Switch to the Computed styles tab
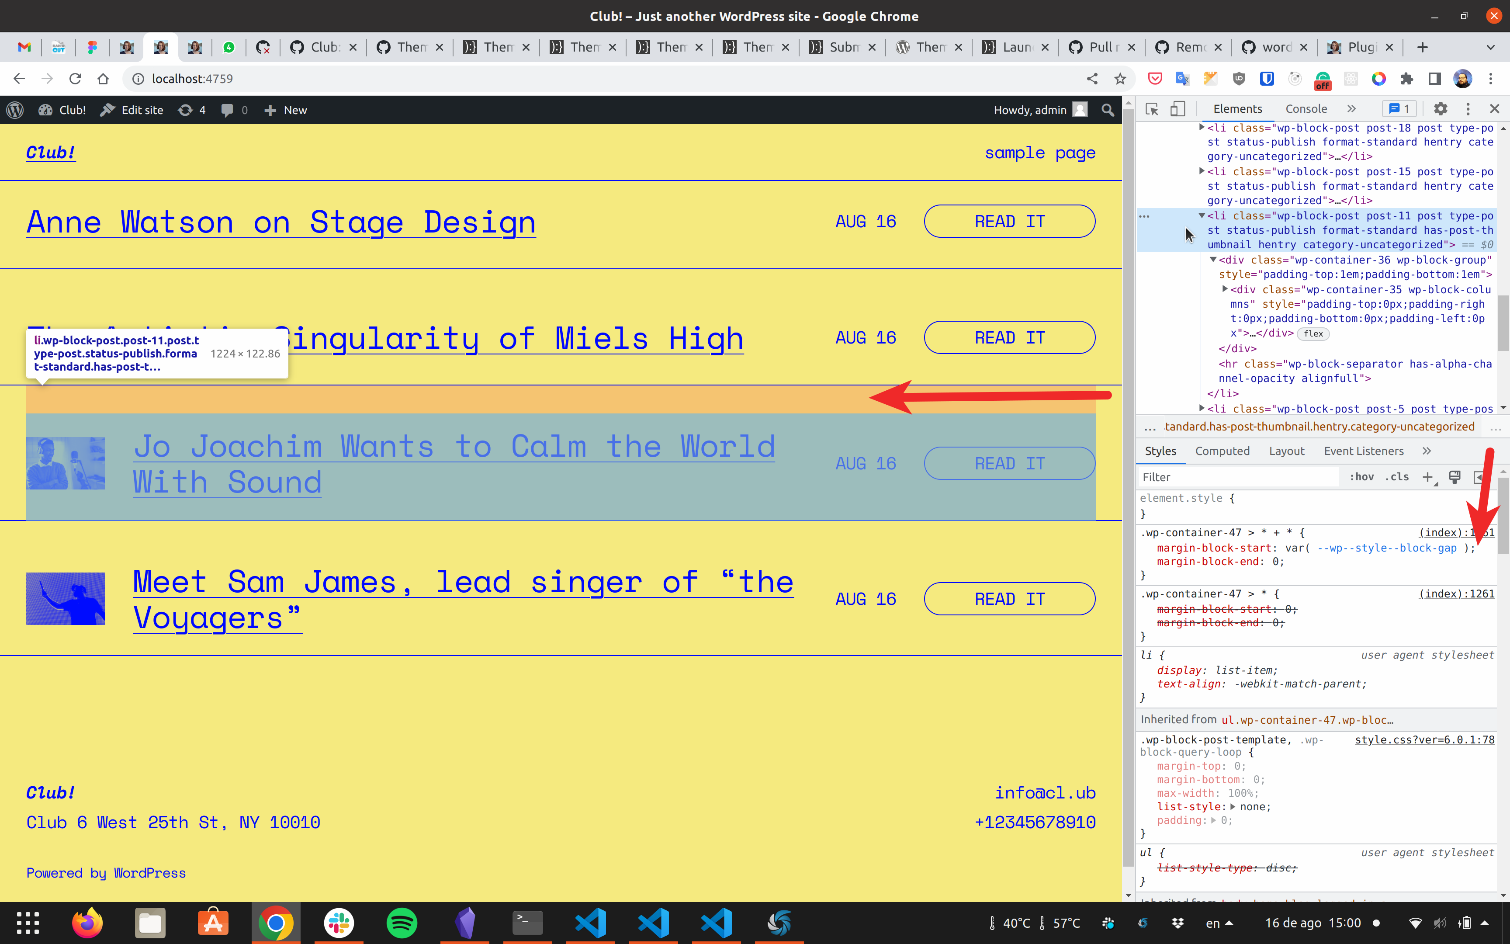The height and width of the screenshot is (944, 1510). coord(1222,451)
